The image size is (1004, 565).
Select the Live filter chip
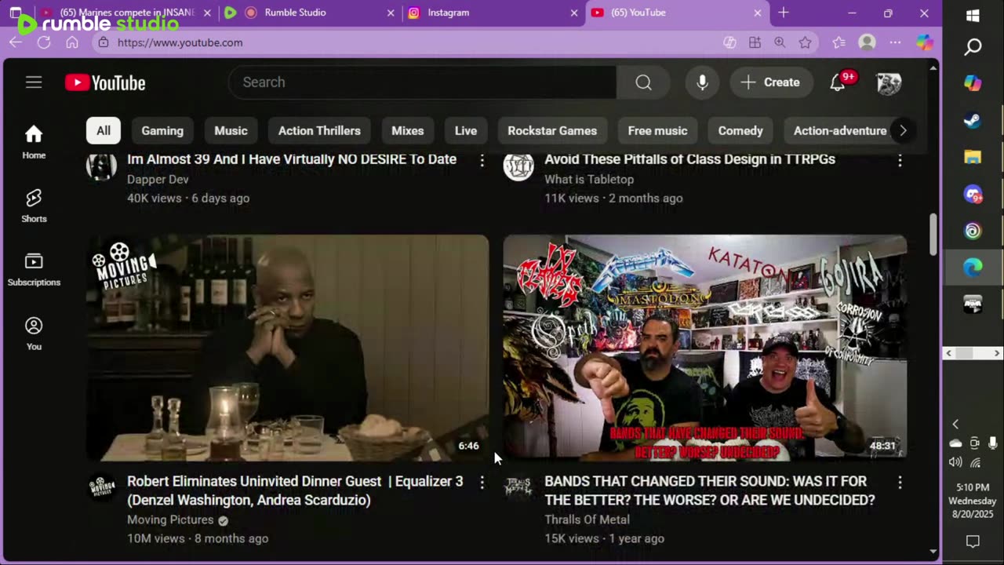[466, 131]
